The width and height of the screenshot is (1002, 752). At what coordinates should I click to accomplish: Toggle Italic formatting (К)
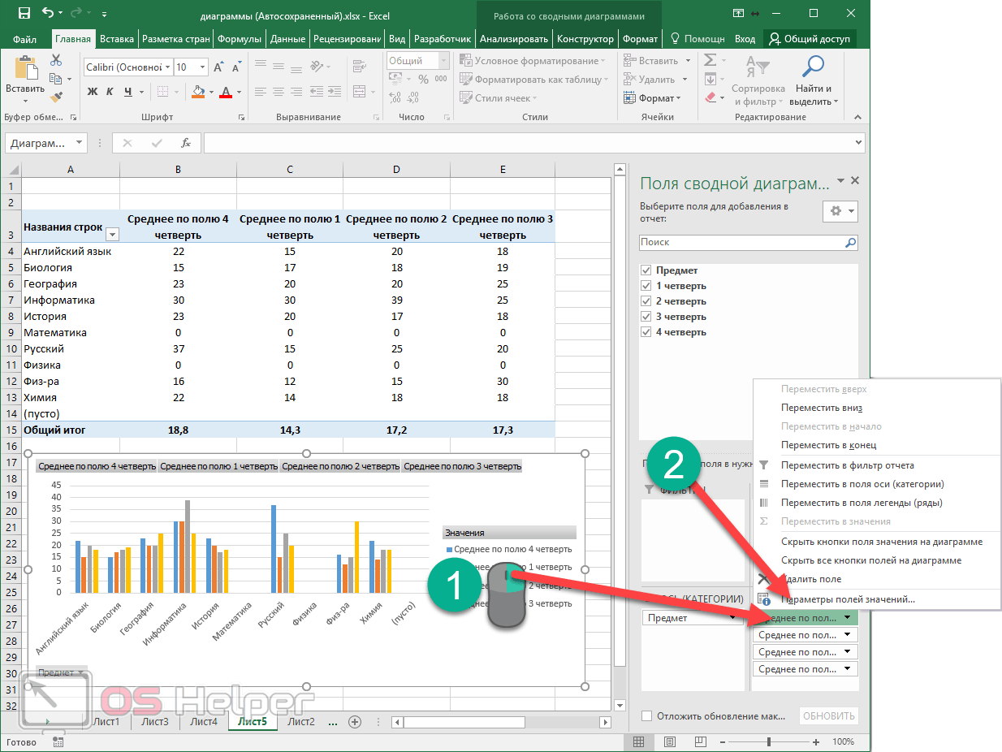110,91
